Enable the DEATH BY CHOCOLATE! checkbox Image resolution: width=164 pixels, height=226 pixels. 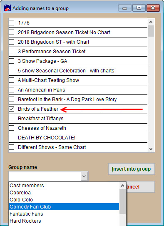click(x=12, y=138)
